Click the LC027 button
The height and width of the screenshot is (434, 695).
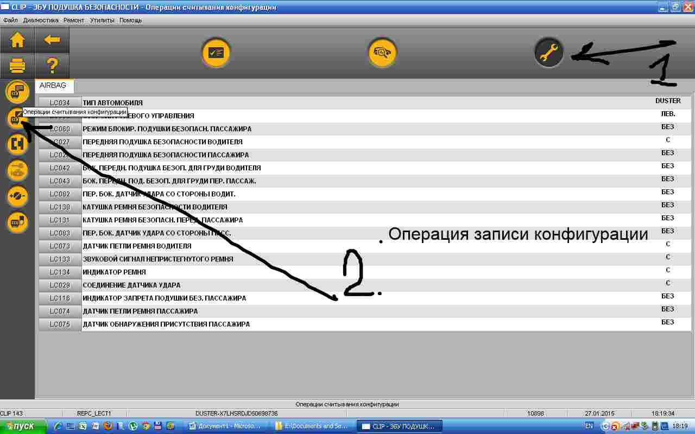tap(60, 142)
